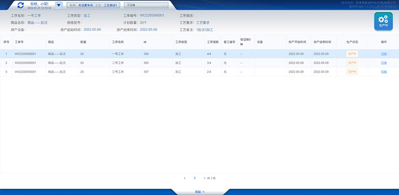Click the 1批次3加工 remark value
Viewport: 399px width, 195px height.
204,30
